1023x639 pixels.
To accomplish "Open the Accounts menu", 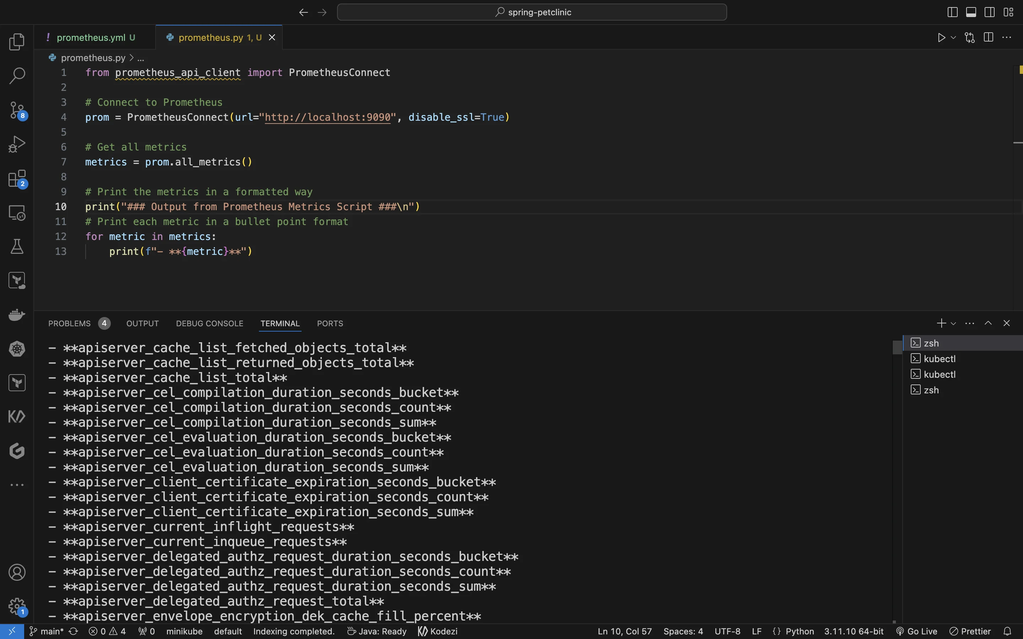I will (17, 572).
